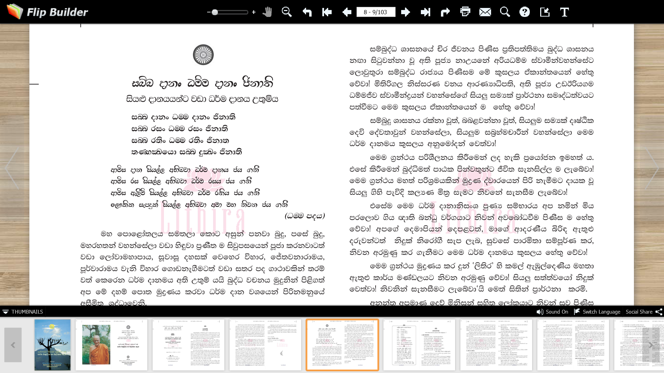Image resolution: width=664 pixels, height=373 pixels.
Task: Click the back undo arrow icon
Action: click(x=307, y=12)
